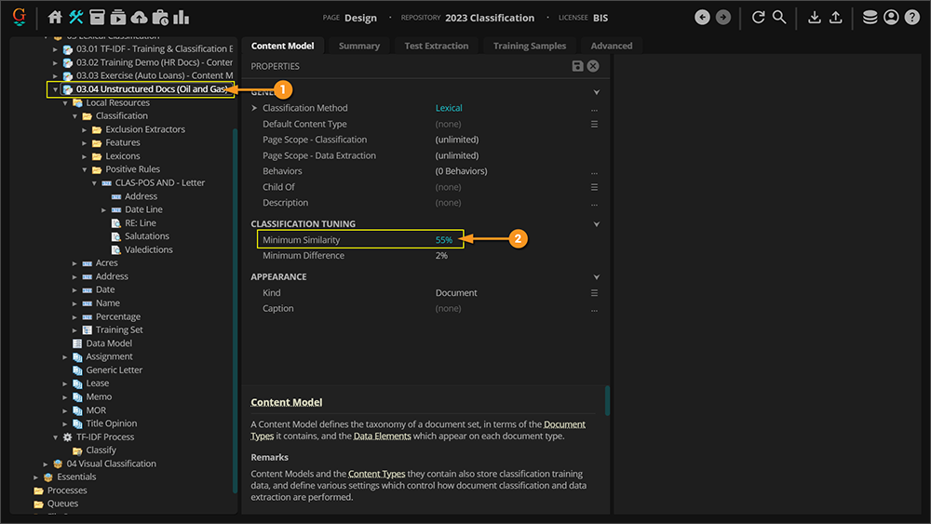Click the Minimum Similarity 55% value
Viewport: 931px width, 524px height.
click(x=443, y=240)
